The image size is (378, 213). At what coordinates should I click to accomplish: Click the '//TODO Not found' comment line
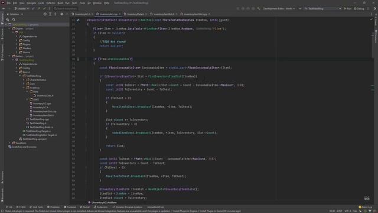(113, 41)
